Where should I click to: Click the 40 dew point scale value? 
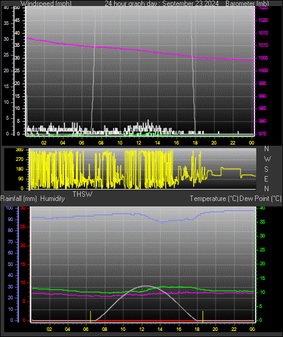click(262, 208)
